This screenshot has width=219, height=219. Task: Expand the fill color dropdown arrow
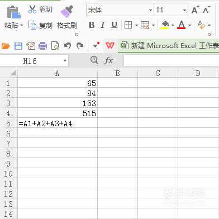click(173, 25)
